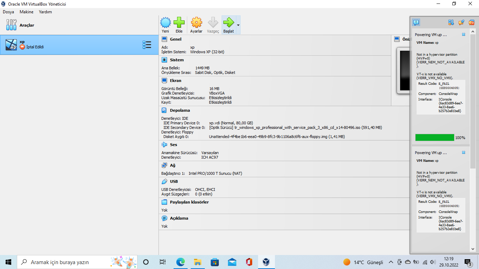Viewport: 479px width, 269px height.
Task: Click the Açıklama section comment icon
Action: (164, 218)
